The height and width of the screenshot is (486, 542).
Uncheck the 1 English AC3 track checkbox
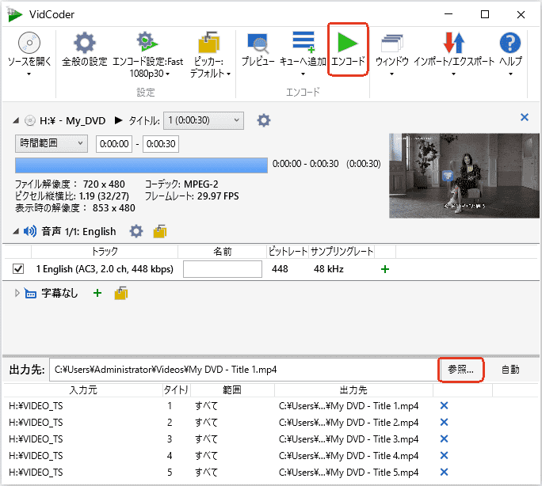tap(18, 269)
